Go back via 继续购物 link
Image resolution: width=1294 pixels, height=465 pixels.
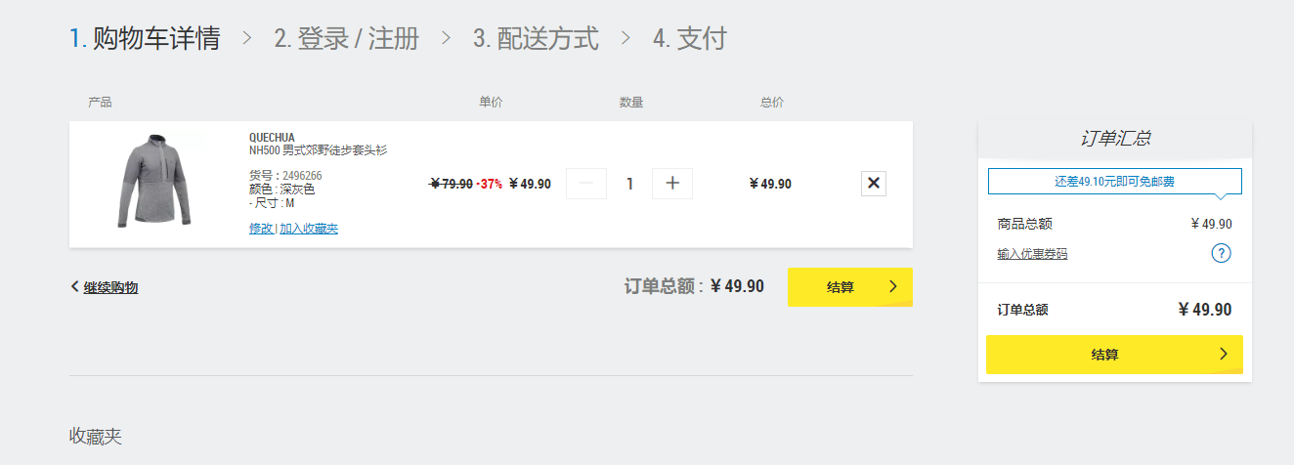(105, 287)
